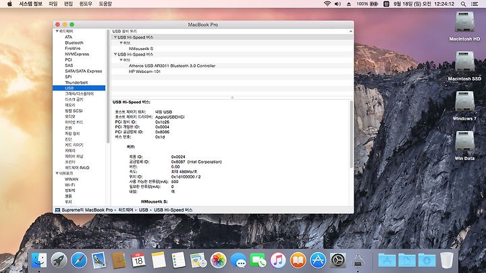Open Reminders list icon in Dock
This screenshot has width=486, height=273.
(x=178, y=260)
